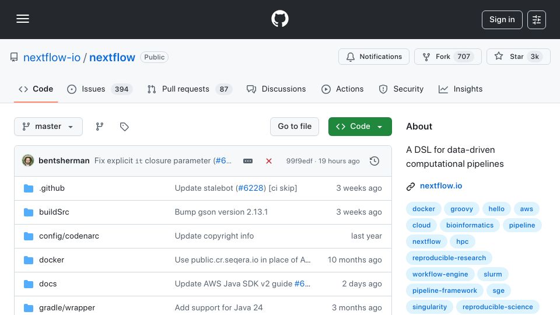Image resolution: width=560 pixels, height=315 pixels.
Task: Select the Code tab
Action: (36, 89)
